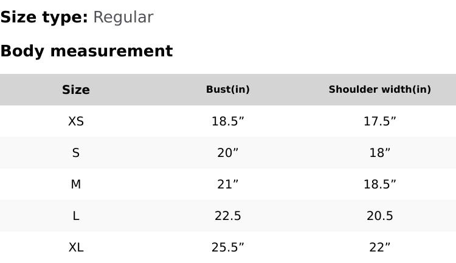Choose the 20.5 shoulder width for L
This screenshot has height=263, width=456.
(x=380, y=216)
